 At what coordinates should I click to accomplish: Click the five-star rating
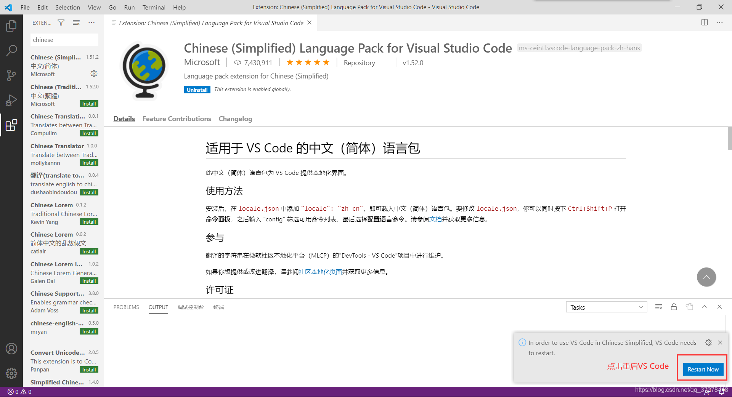pyautogui.click(x=308, y=62)
